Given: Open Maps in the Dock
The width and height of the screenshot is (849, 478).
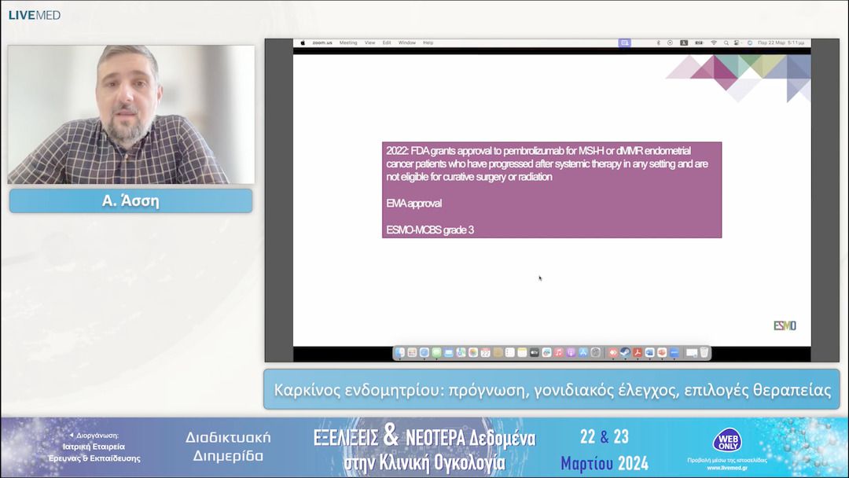Looking at the screenshot, I should (x=461, y=352).
